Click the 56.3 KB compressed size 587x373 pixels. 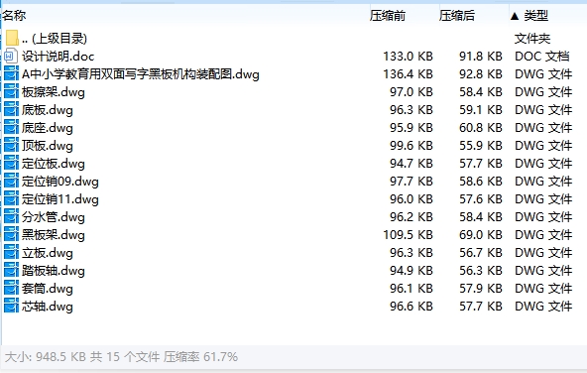pyautogui.click(x=481, y=271)
